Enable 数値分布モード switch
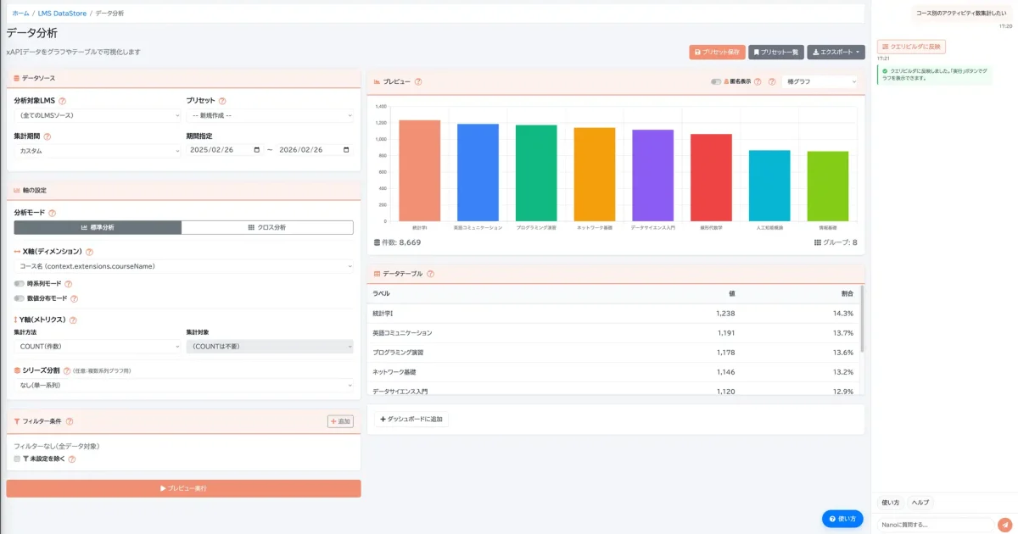 pyautogui.click(x=19, y=298)
